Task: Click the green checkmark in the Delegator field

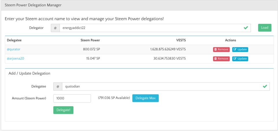Action: point(246,28)
